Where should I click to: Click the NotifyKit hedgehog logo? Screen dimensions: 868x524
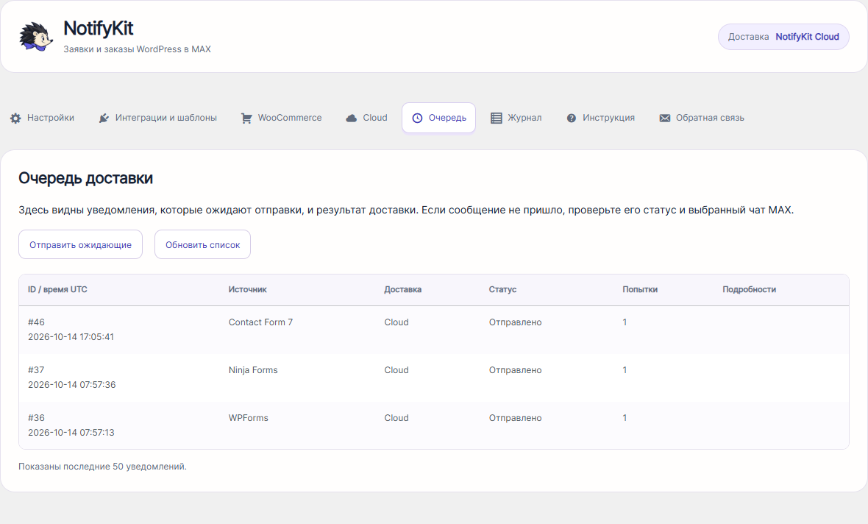(36, 37)
